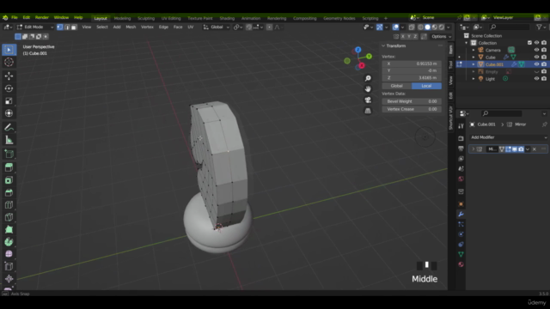
Task: Choose the Shrink/Fatten tool
Action: pos(9,278)
